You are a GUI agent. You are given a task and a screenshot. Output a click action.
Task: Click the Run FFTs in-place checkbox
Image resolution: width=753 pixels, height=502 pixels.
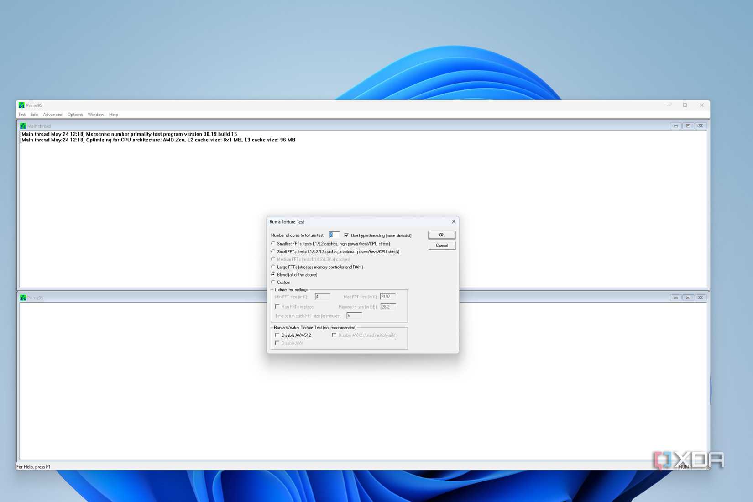tap(277, 307)
